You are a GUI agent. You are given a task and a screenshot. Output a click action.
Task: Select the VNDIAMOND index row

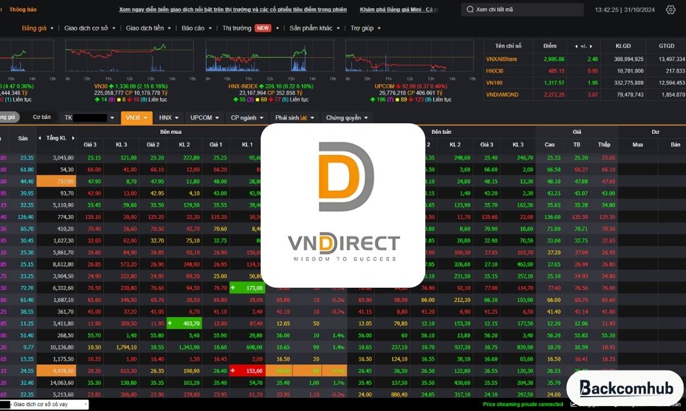click(584, 94)
